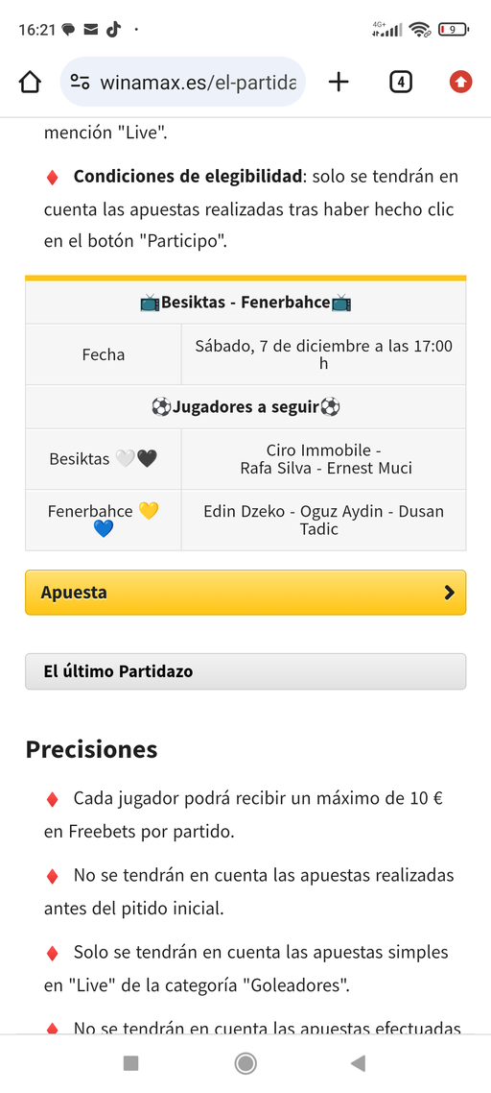Tap the Jugadores a seguir heading row

[245, 406]
